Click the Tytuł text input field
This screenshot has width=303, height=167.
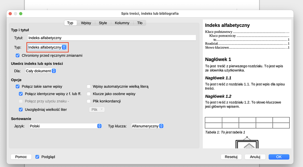[x=112, y=38]
